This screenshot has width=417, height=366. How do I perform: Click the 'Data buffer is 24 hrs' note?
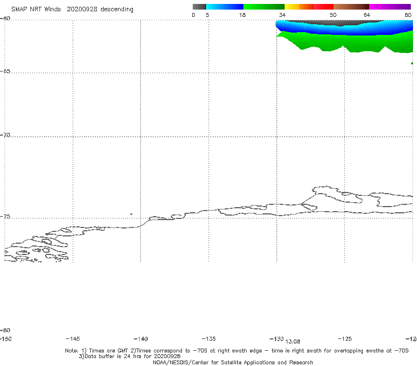tap(130, 356)
